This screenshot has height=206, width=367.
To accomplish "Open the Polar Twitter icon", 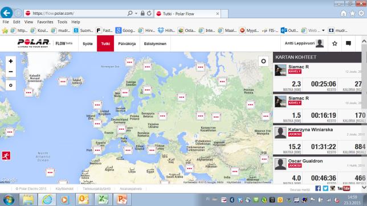I will click(x=325, y=188).
